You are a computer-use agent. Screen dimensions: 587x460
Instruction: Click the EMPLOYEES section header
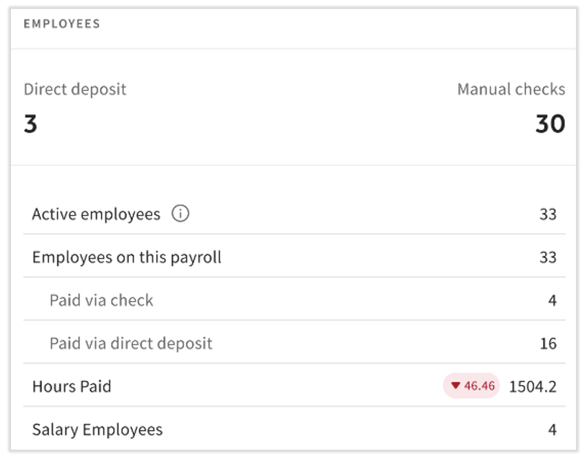tap(62, 24)
